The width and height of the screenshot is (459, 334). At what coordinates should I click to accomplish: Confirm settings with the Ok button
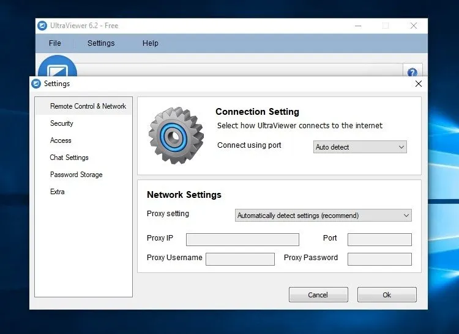387,294
